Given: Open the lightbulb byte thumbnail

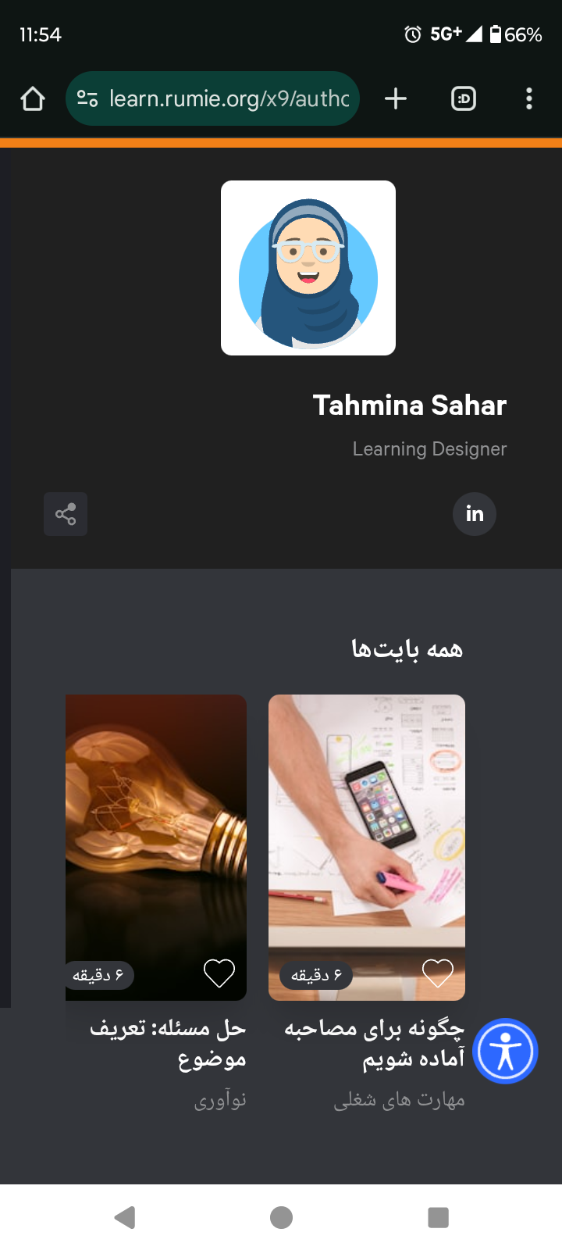Looking at the screenshot, I should 156,848.
